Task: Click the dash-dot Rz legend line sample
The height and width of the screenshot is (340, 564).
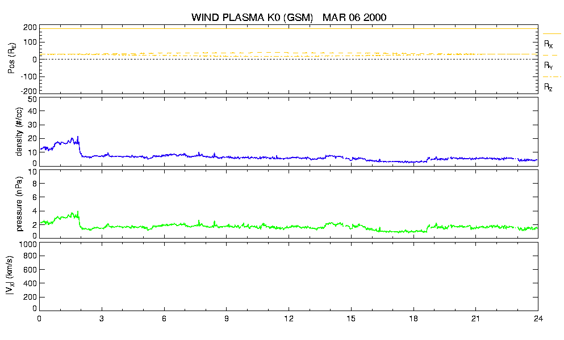Action: [552, 77]
